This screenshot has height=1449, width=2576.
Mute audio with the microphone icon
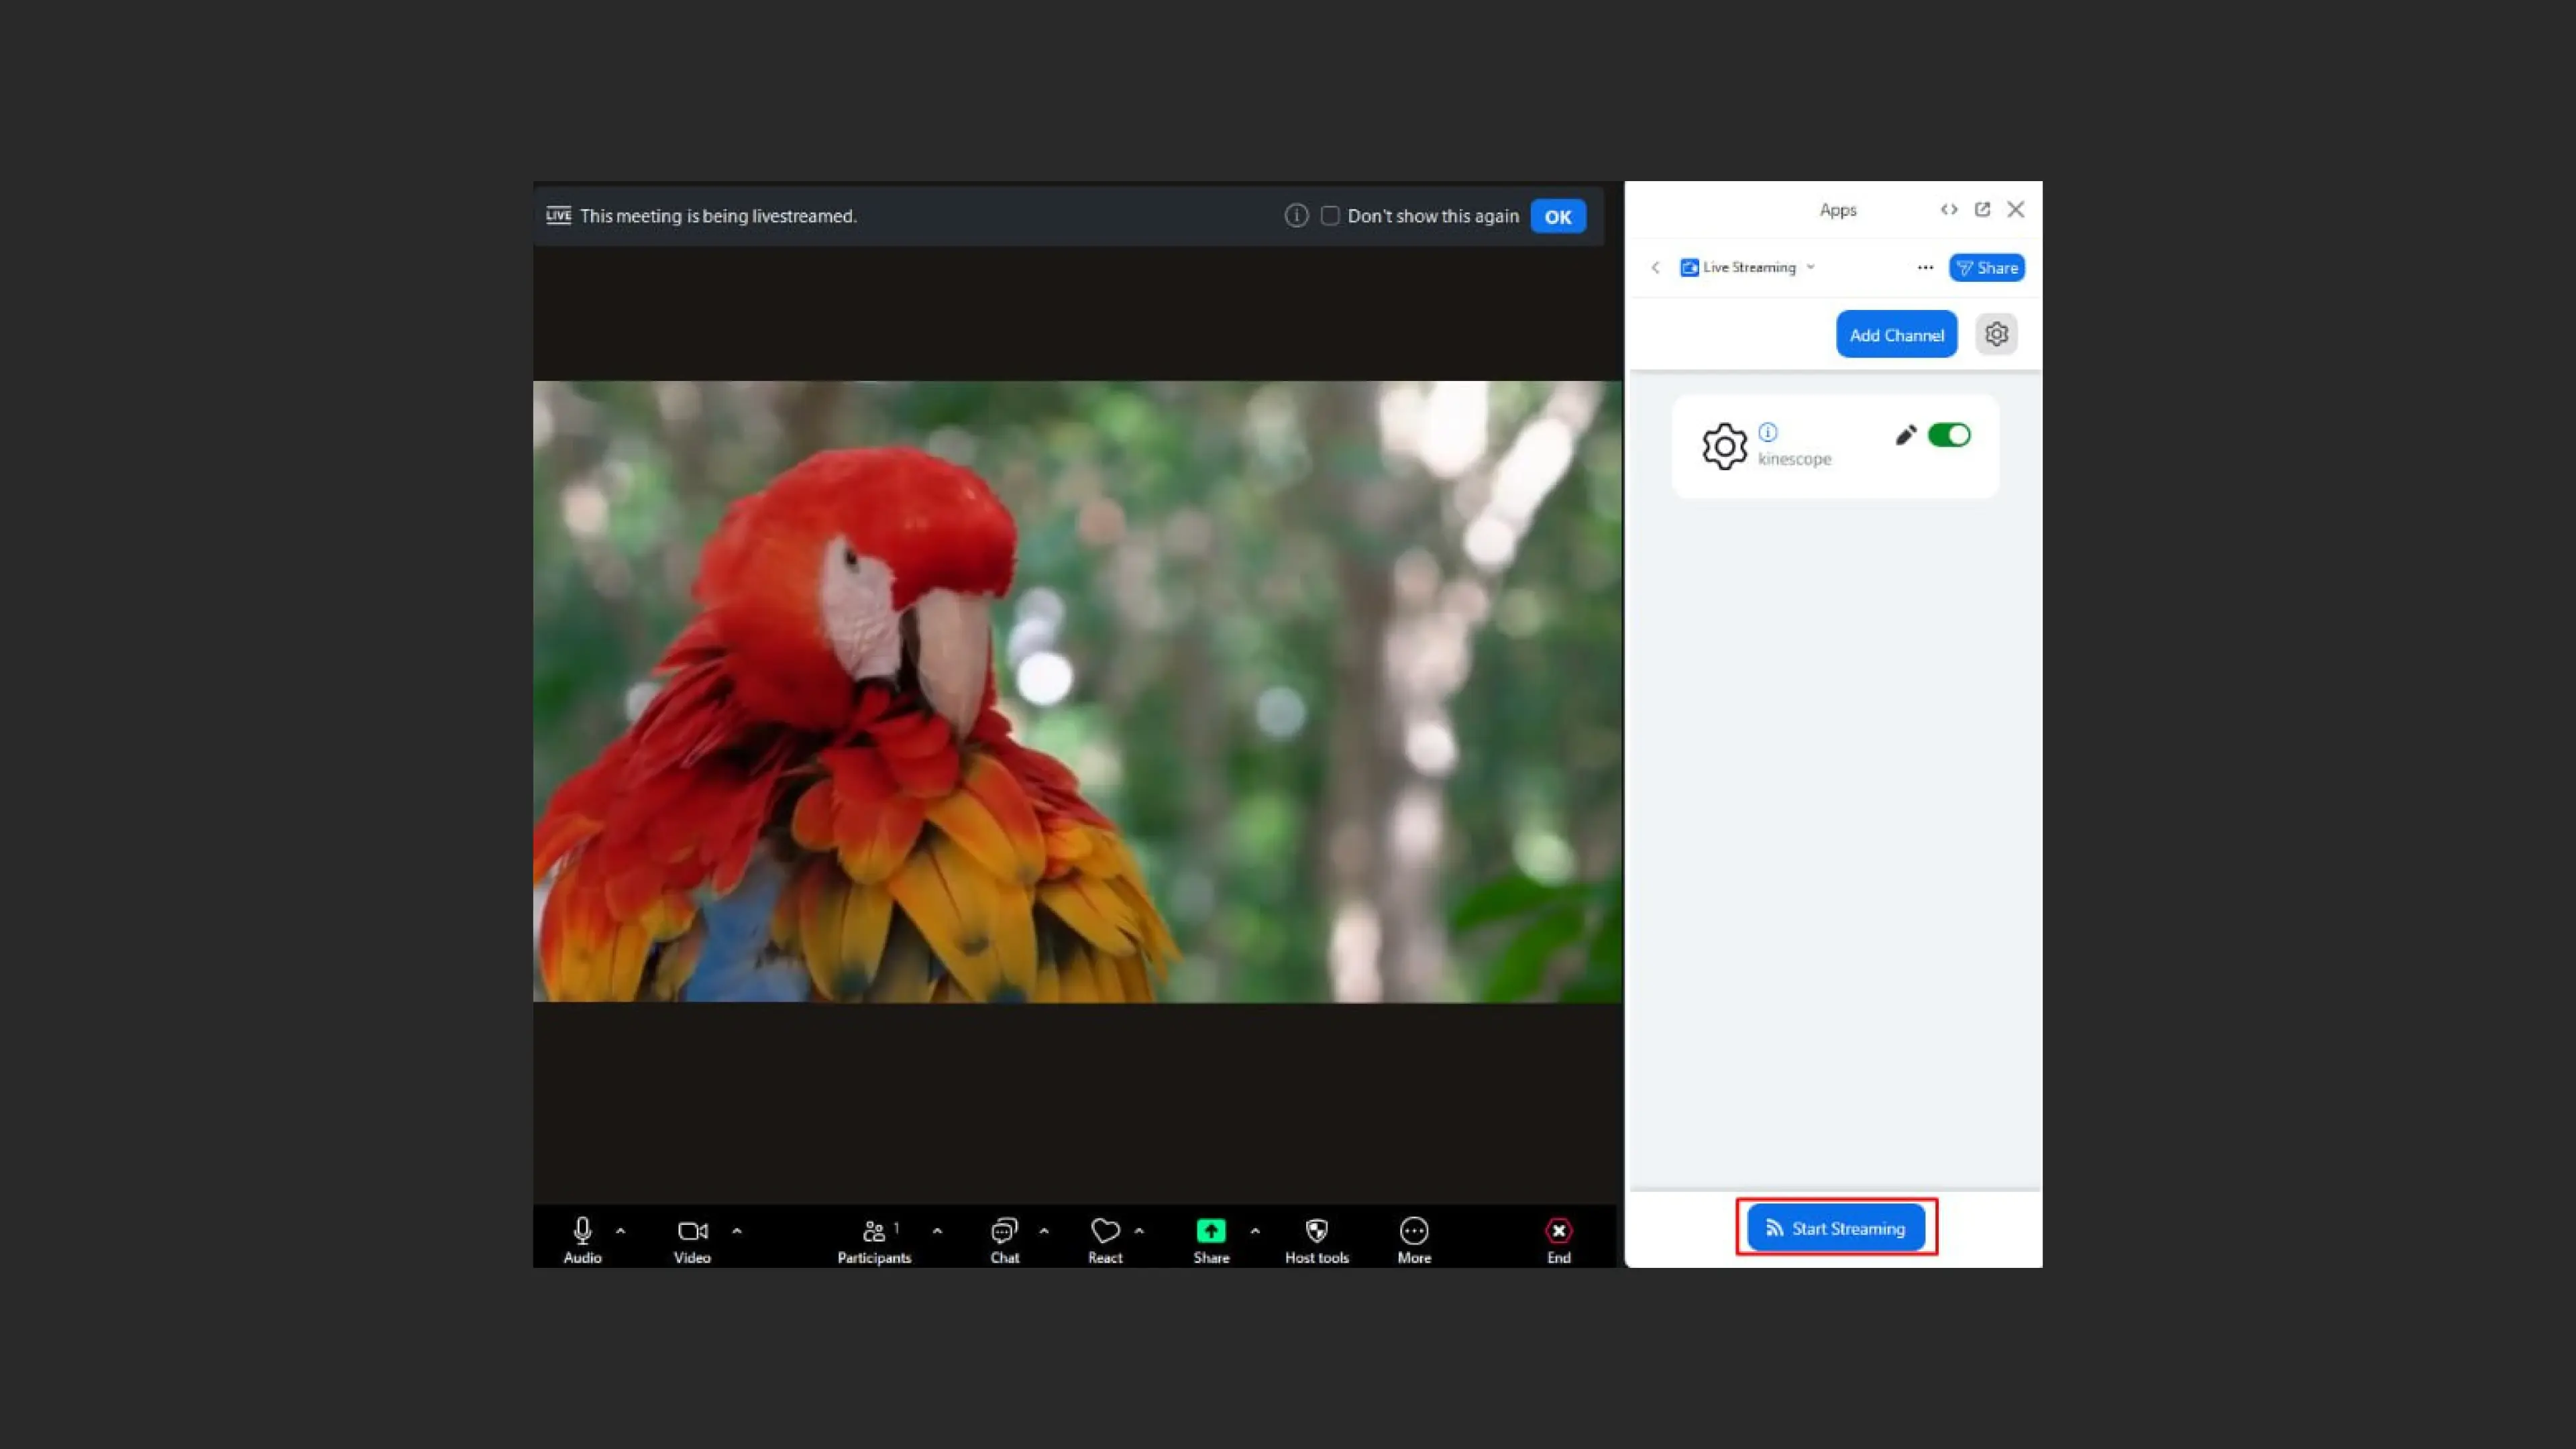(x=582, y=1230)
